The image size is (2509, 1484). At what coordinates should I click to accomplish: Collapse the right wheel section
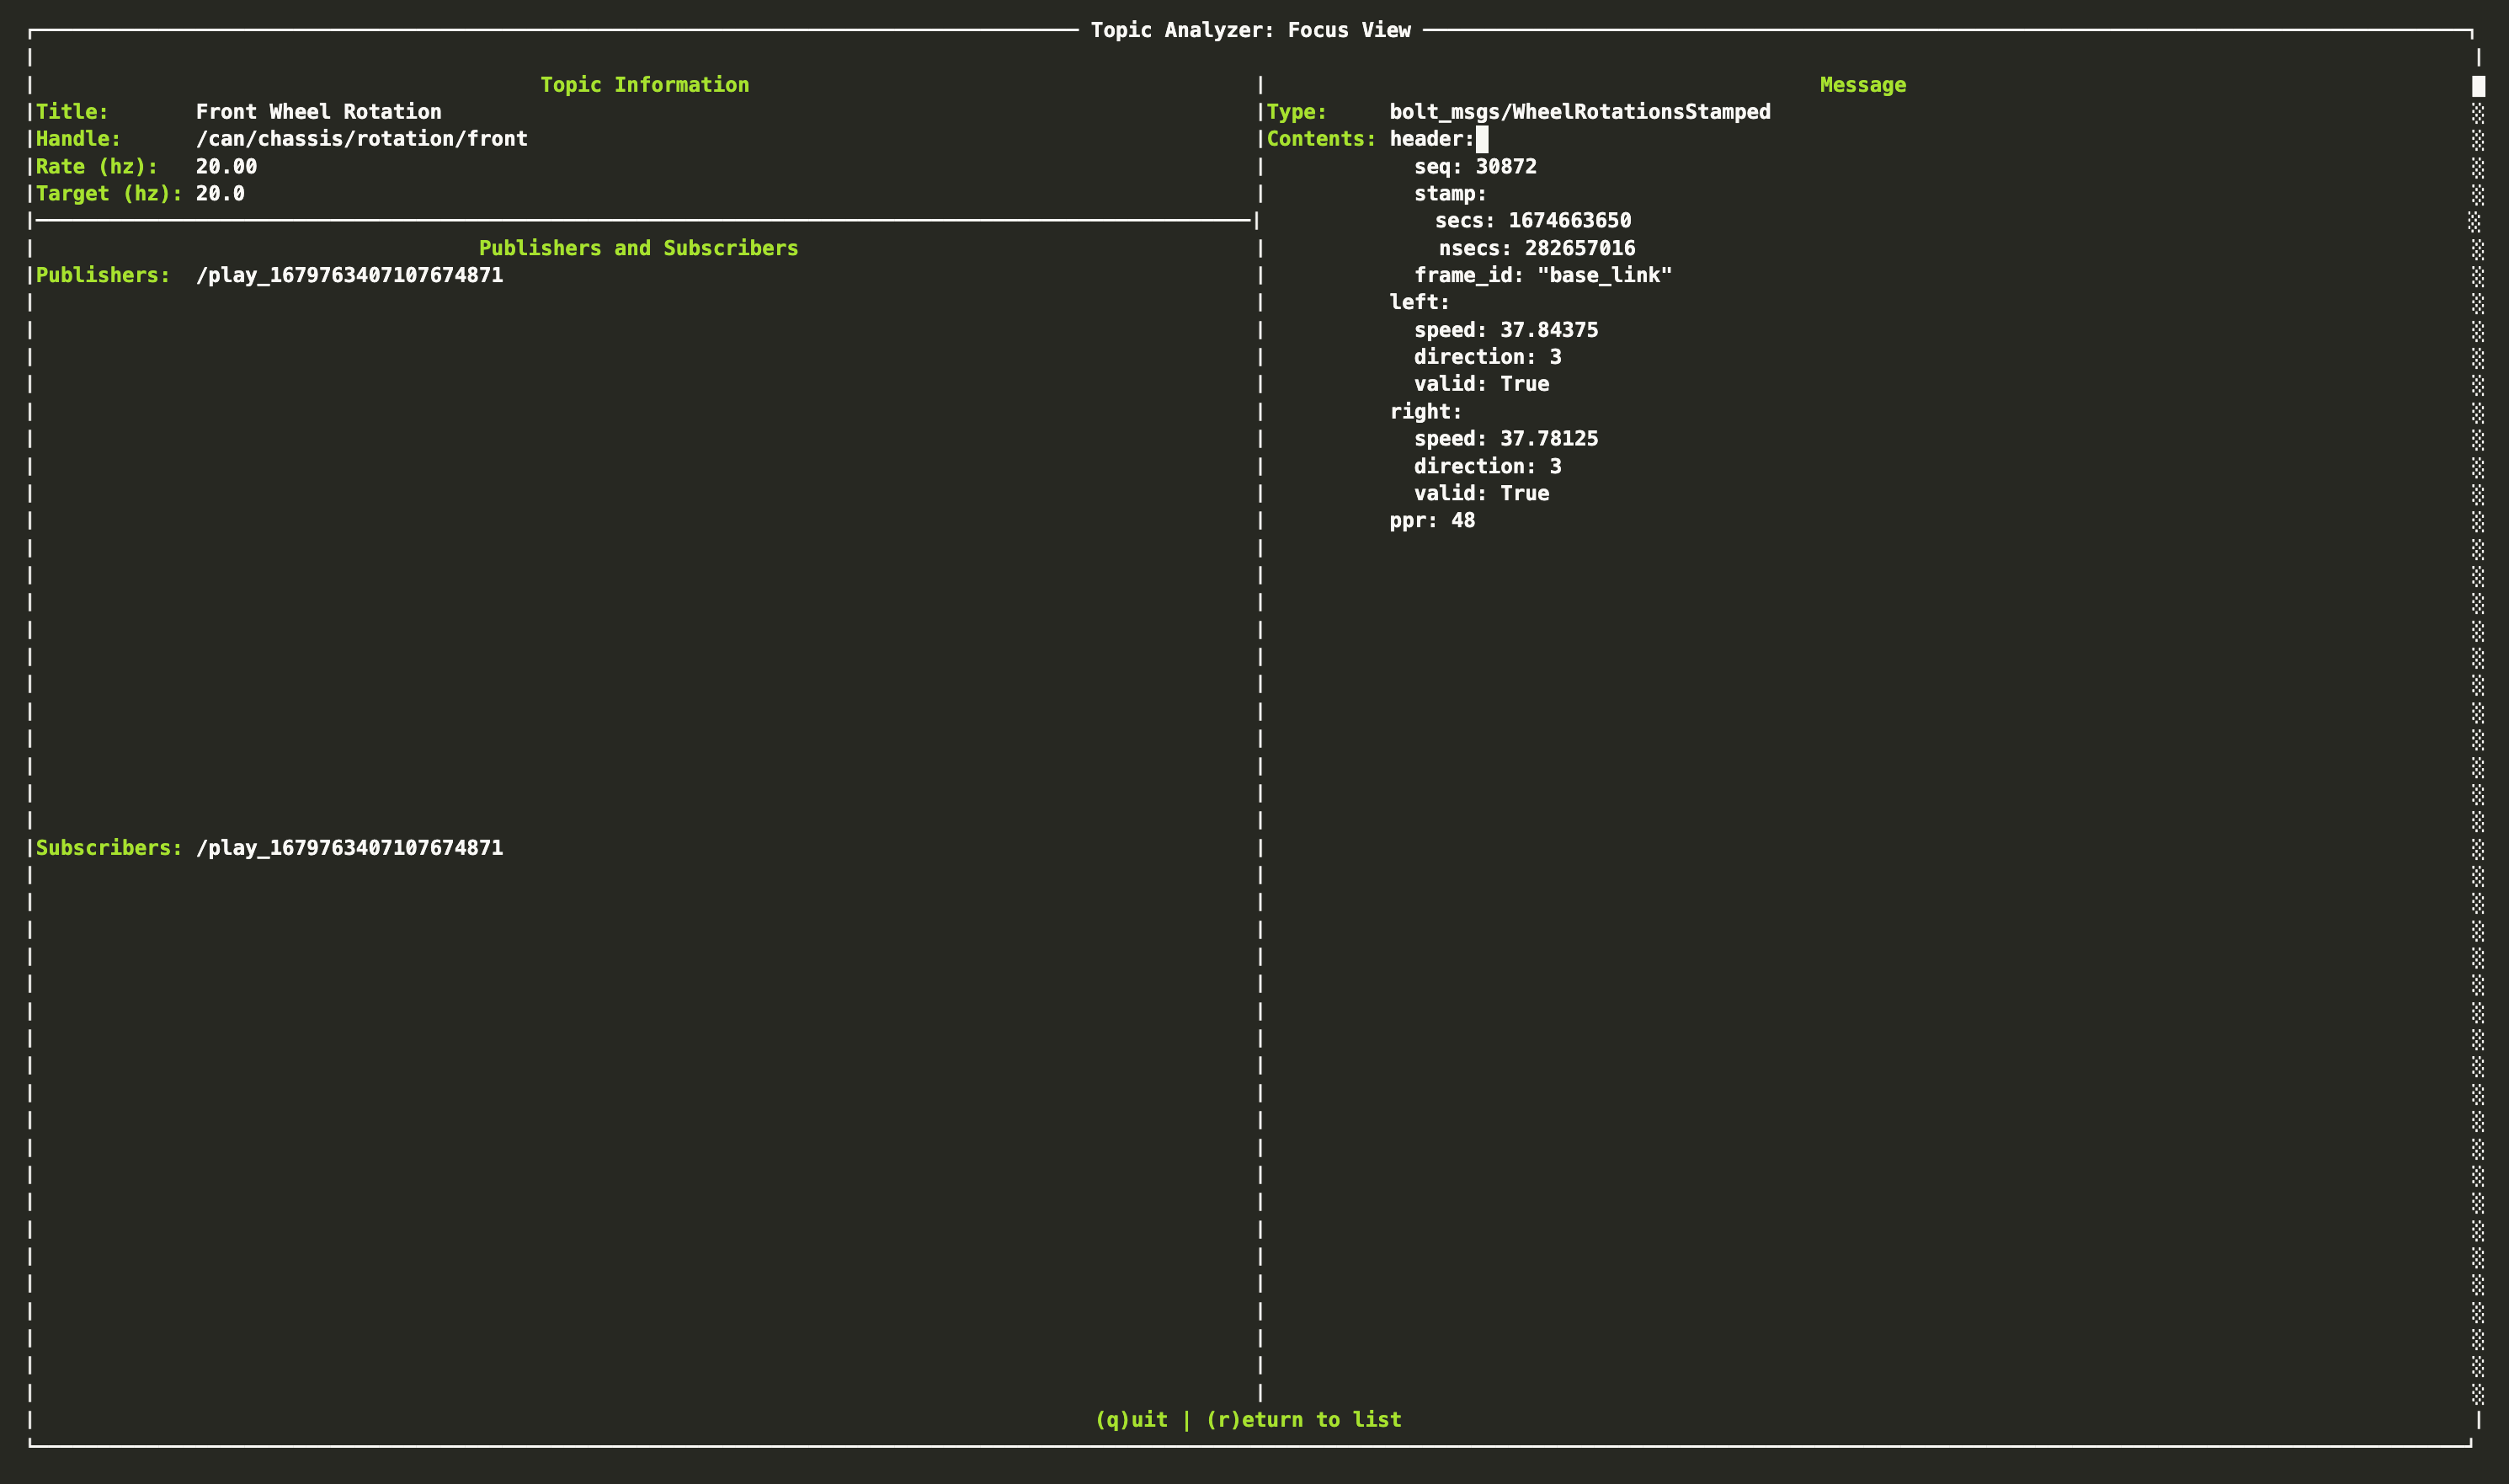pyautogui.click(x=1425, y=411)
